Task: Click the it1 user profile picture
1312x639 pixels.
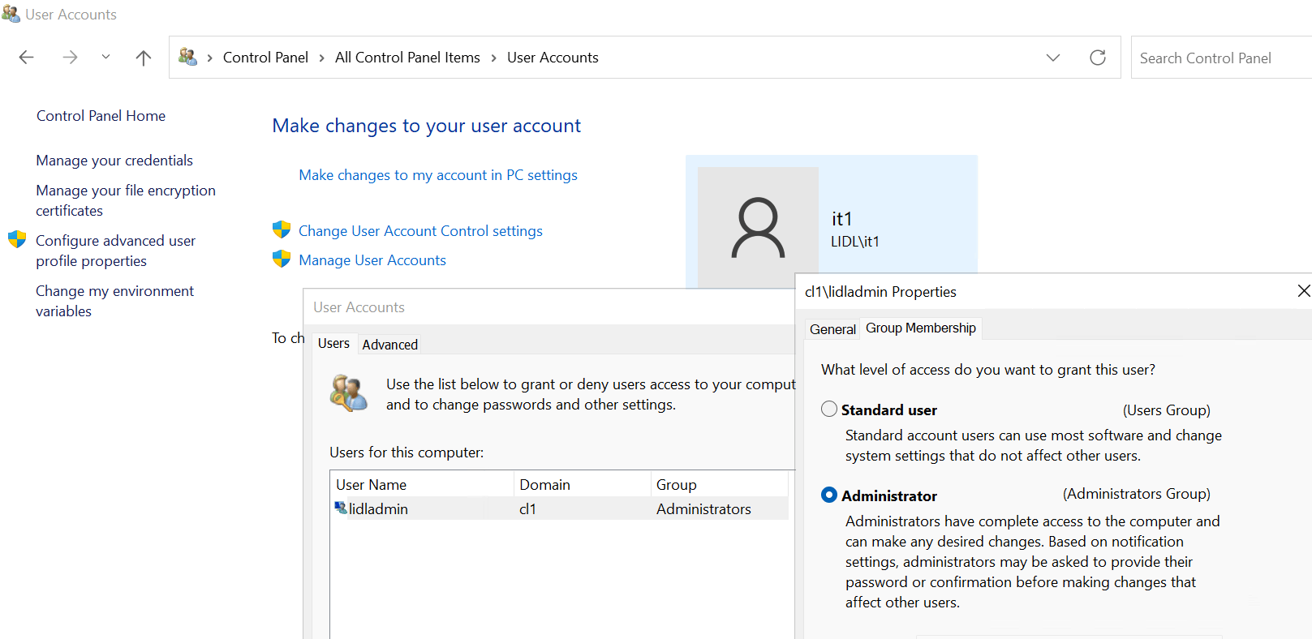Action: pyautogui.click(x=758, y=228)
